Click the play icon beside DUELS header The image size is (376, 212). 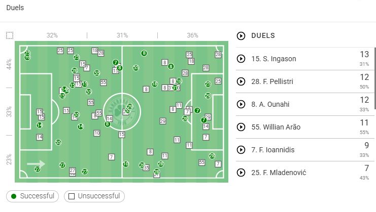241,36
